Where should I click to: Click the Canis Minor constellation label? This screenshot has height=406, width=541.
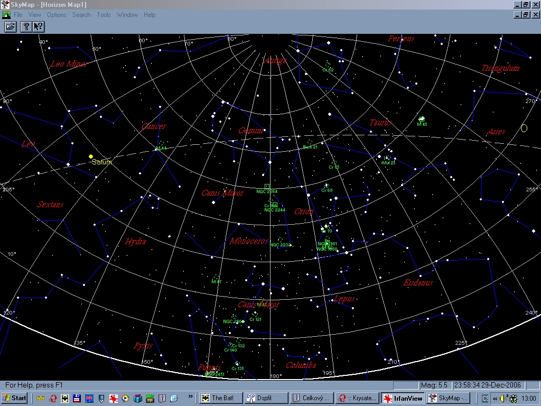tap(222, 192)
